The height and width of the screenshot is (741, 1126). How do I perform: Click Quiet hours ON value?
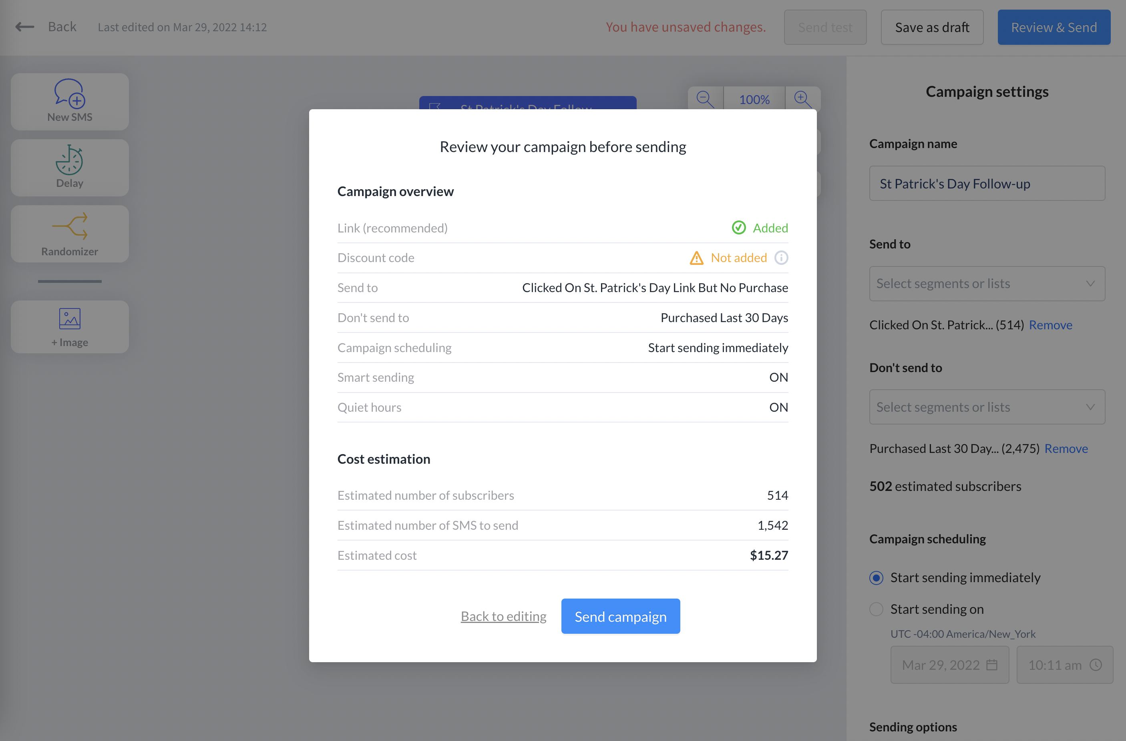pos(778,407)
